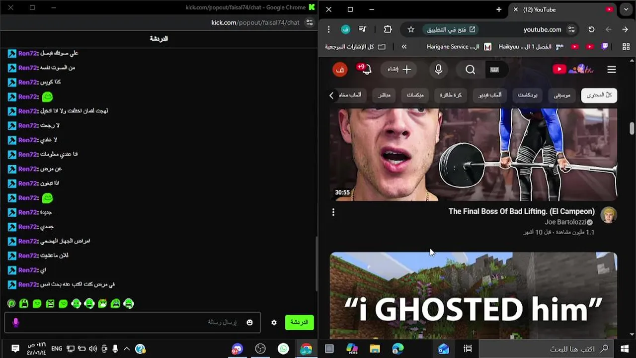
Task: Click the youtube.com address bar
Action: pos(543,29)
